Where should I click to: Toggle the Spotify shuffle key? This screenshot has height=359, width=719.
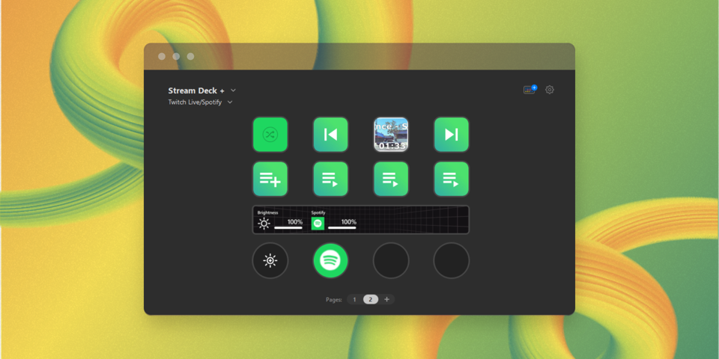coord(270,134)
